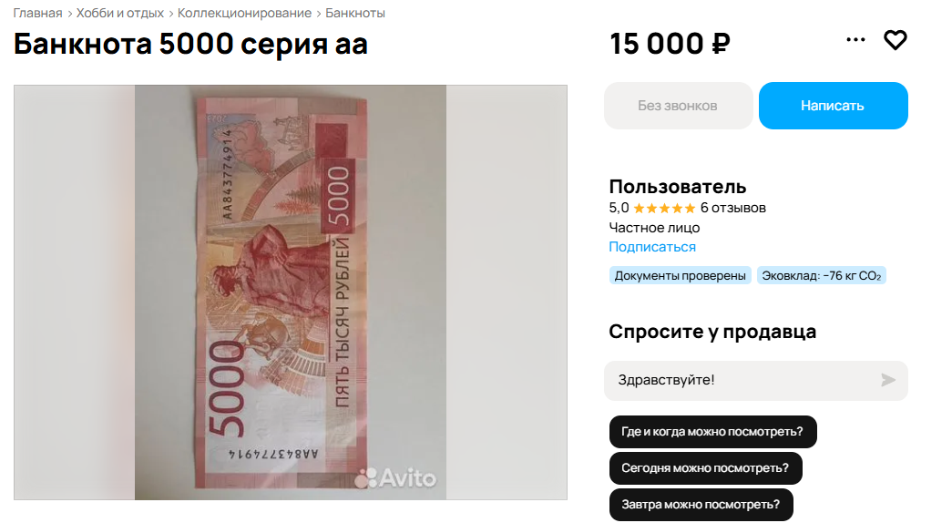Screen dimensions: 952x523
Task: Focus the Здравствуйте! message field
Action: [756, 381]
